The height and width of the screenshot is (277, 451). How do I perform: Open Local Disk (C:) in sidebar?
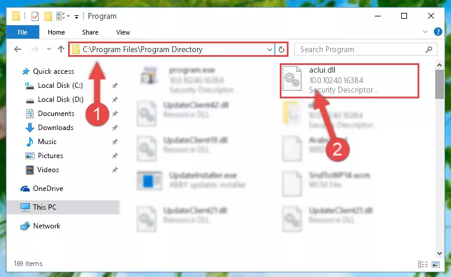[60, 86]
